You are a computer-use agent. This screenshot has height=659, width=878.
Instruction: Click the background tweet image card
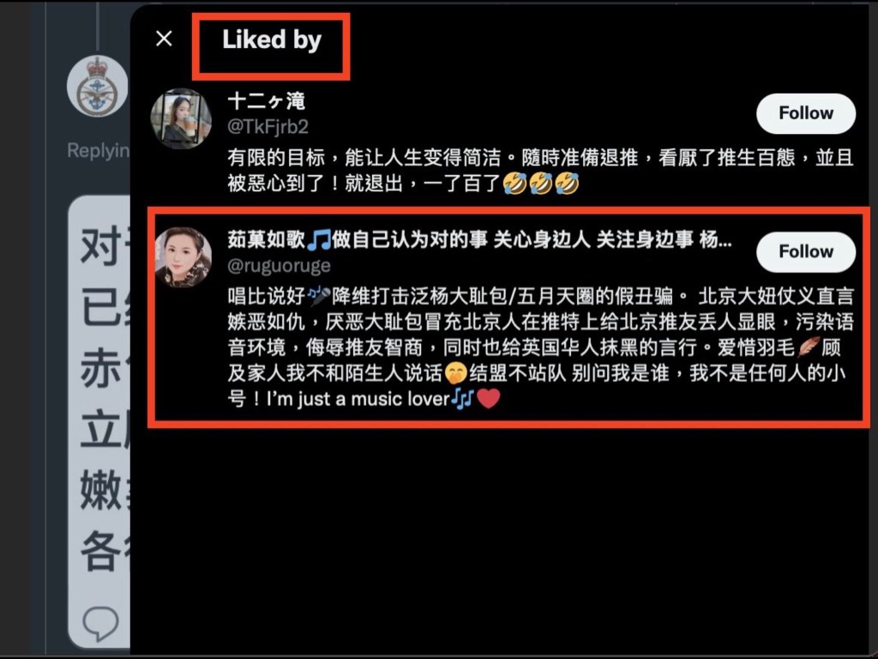pyautogui.click(x=99, y=421)
